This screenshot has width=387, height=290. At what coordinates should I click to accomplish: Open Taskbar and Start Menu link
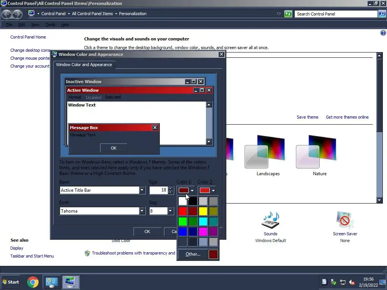(32, 256)
